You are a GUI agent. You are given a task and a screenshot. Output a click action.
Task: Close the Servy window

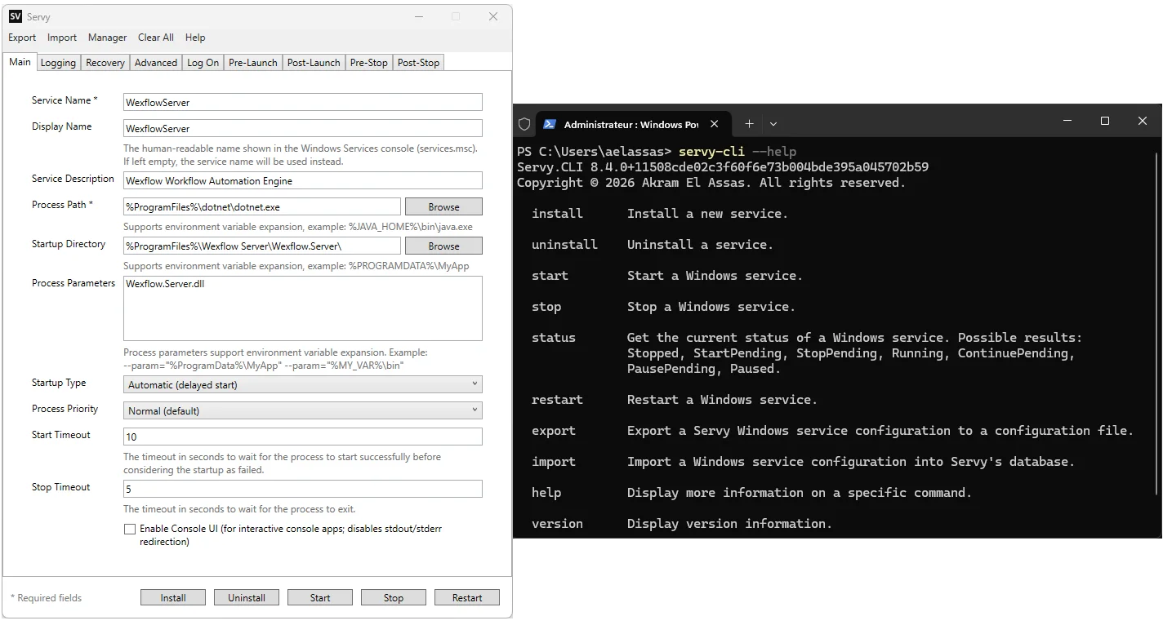coord(493,16)
